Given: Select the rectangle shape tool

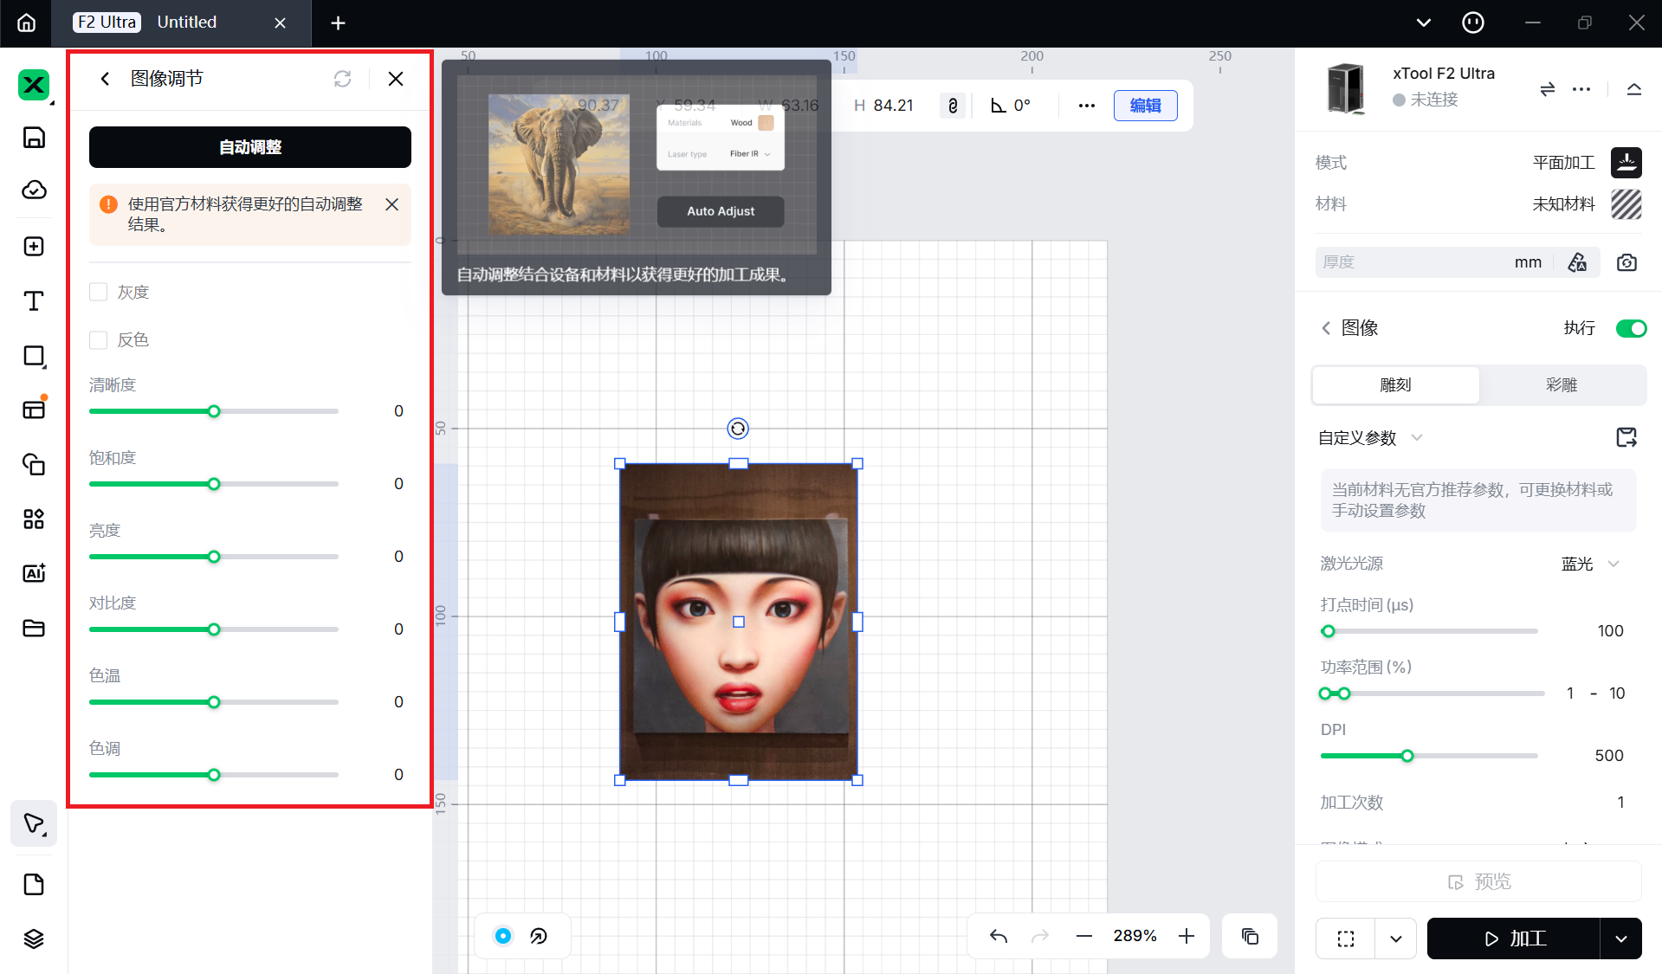Looking at the screenshot, I should [34, 356].
